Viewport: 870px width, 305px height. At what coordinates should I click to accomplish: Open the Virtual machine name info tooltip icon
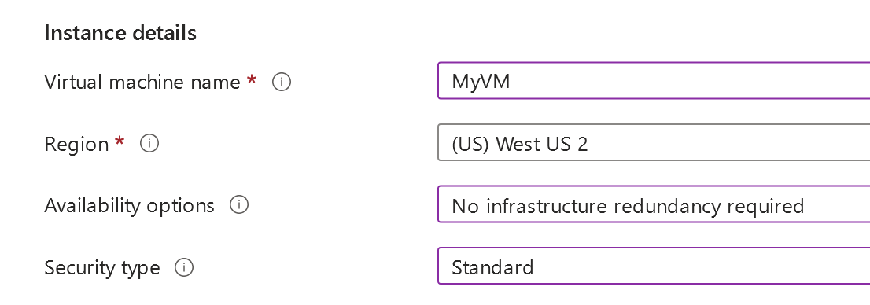coord(282,82)
